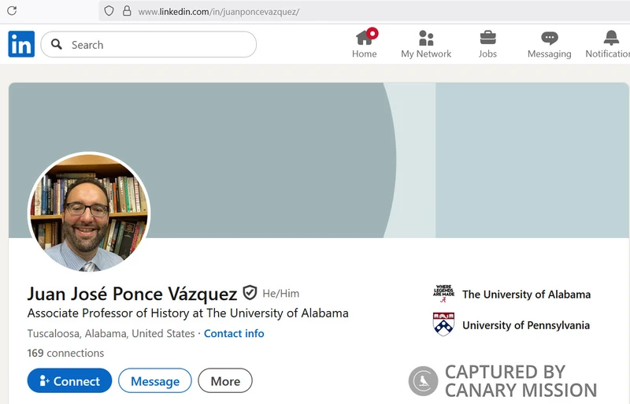The height and width of the screenshot is (404, 630).
Task: Click the Associate Professor of History headline
Action: pos(188,313)
